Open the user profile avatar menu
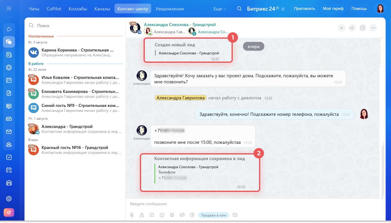This screenshot has height=223, width=391. click(x=380, y=9)
